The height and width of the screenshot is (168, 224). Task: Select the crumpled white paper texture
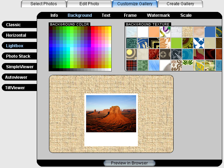coord(176,32)
